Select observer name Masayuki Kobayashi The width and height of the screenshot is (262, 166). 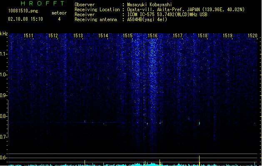pos(149,5)
